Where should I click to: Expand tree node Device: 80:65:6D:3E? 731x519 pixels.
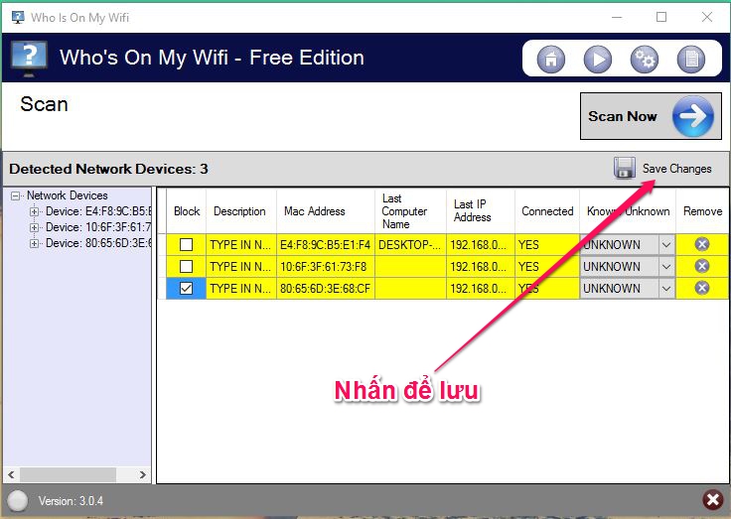pyautogui.click(x=34, y=243)
